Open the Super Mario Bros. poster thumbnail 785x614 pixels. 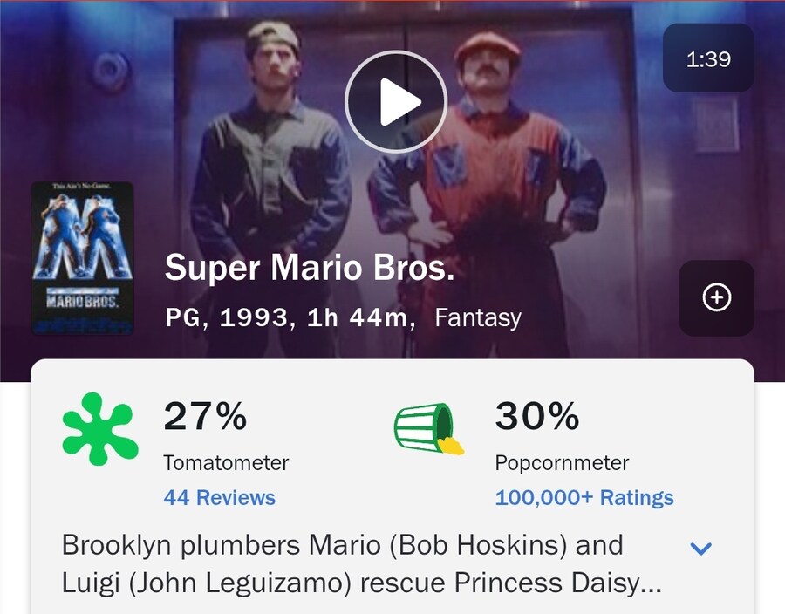[x=83, y=257]
